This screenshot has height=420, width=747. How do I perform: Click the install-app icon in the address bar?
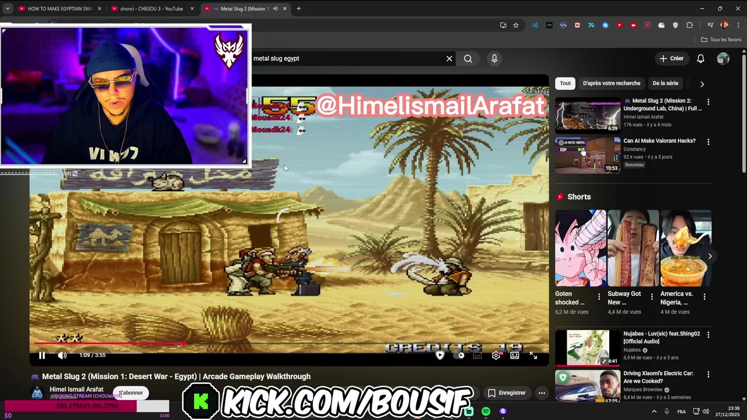click(503, 25)
